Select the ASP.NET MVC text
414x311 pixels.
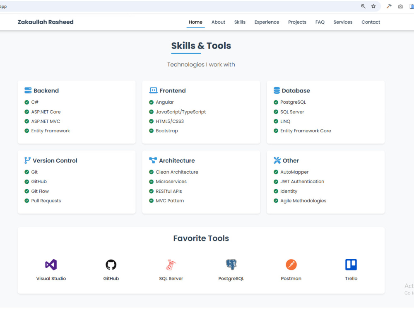pyautogui.click(x=46, y=121)
